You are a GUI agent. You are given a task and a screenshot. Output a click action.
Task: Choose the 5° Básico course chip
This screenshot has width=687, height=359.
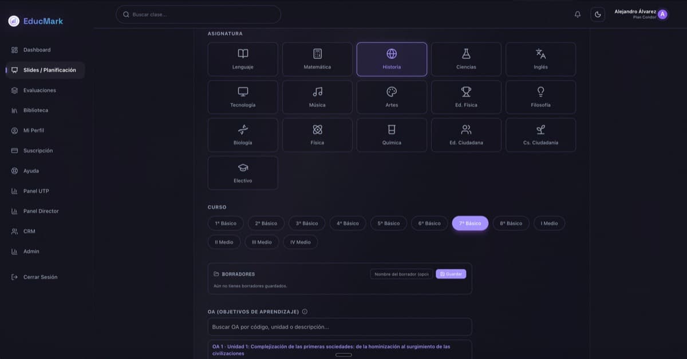pos(388,224)
